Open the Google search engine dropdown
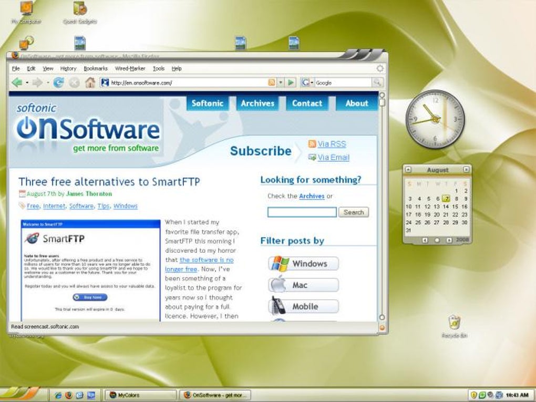 [312, 83]
